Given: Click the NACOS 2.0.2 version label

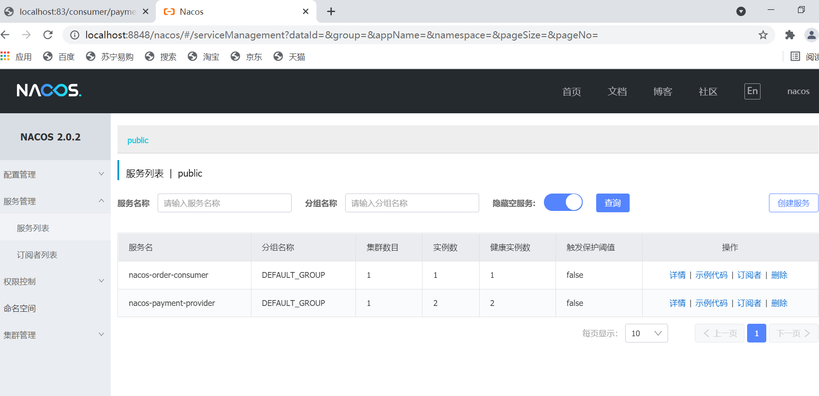Looking at the screenshot, I should click(50, 137).
